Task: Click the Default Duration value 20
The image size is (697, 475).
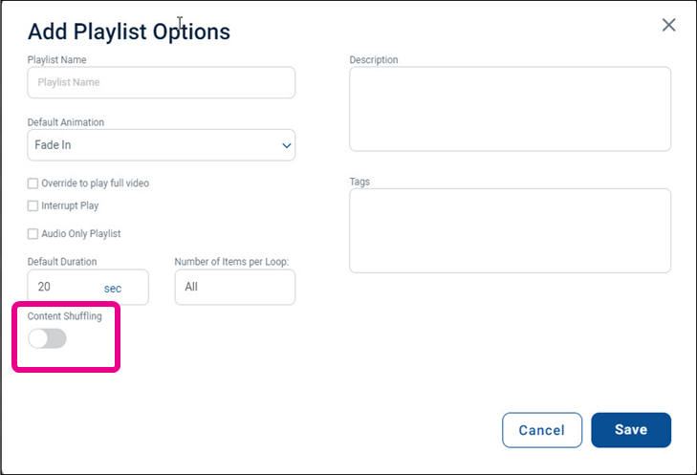Action: click(x=44, y=287)
